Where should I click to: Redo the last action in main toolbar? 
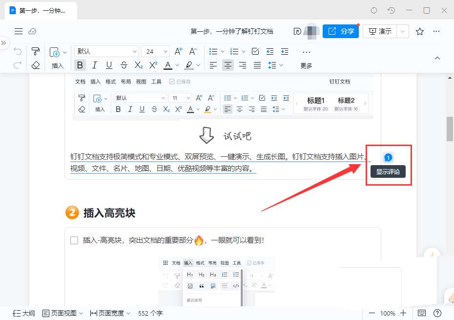pyautogui.click(x=18, y=65)
